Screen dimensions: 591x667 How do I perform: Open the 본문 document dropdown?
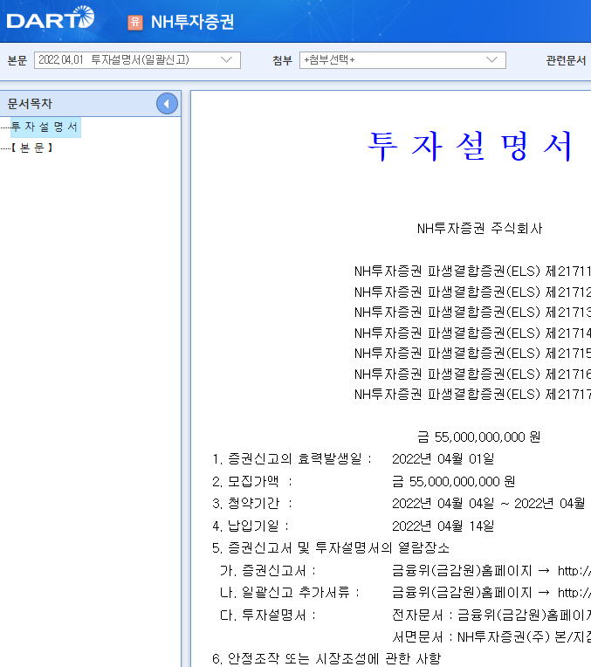click(x=137, y=60)
